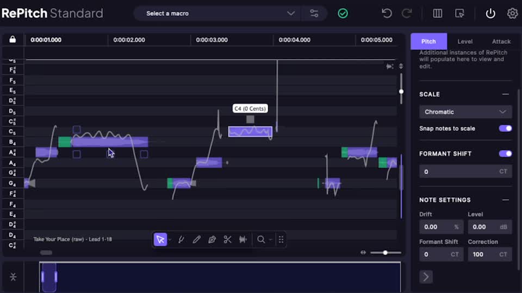522x293 pixels.
Task: Select the arrow pointer tool
Action: [x=160, y=239]
